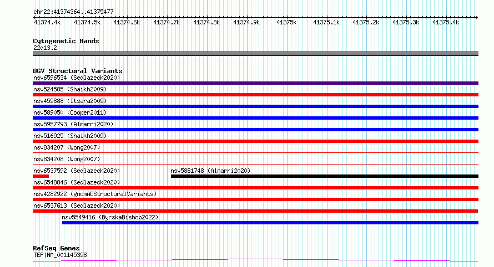494x267 pixels.
Task: Click the blue nsv5957793 variant bar
Action: pos(255,130)
